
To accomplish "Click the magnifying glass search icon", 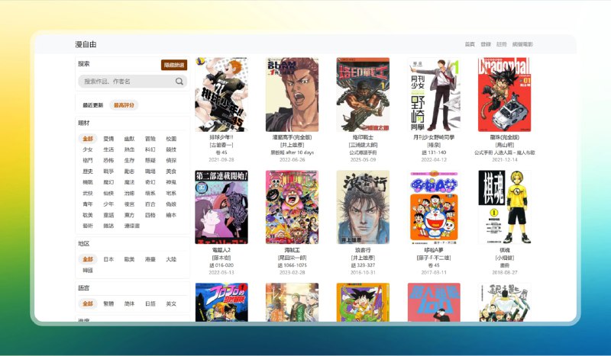I will coord(179,82).
